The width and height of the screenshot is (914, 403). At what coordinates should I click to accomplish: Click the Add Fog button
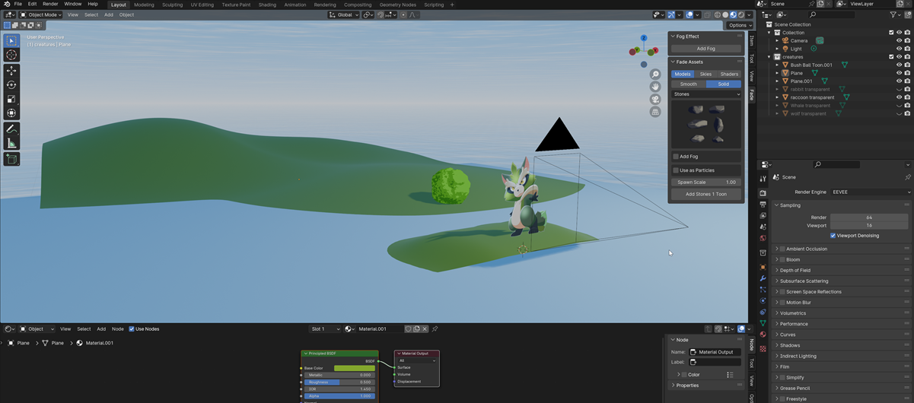coord(706,49)
